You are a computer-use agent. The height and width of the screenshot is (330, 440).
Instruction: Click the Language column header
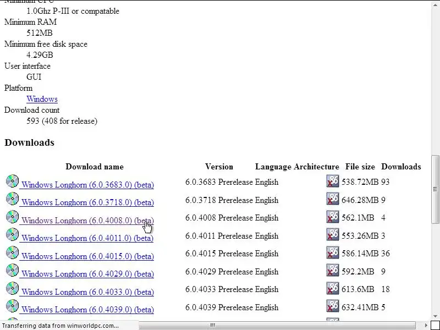[x=273, y=167]
